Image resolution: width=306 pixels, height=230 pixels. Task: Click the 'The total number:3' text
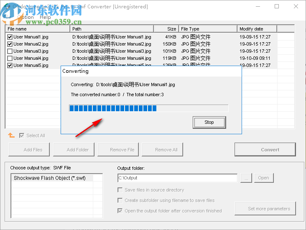click(145, 95)
